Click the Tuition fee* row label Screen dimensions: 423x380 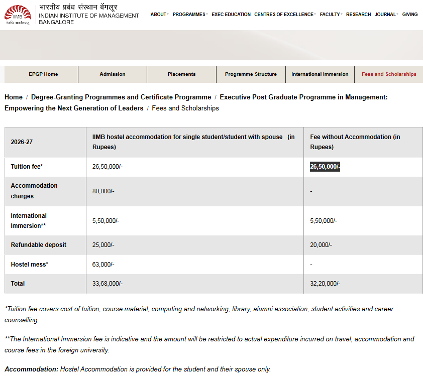(27, 167)
